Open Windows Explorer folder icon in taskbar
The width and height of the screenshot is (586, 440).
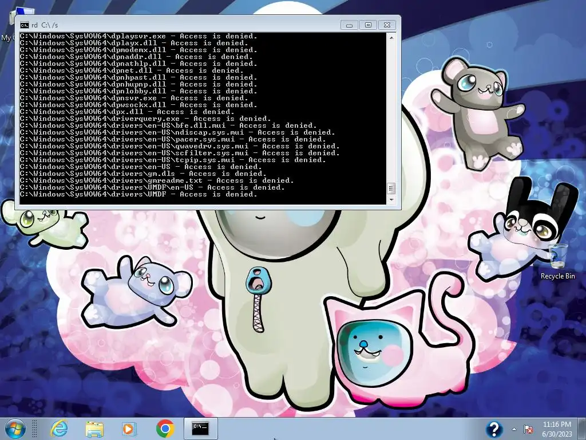[x=94, y=429]
